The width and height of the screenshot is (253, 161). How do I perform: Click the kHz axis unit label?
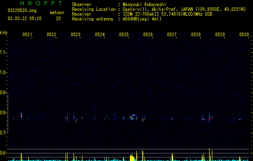[x=4, y=33]
